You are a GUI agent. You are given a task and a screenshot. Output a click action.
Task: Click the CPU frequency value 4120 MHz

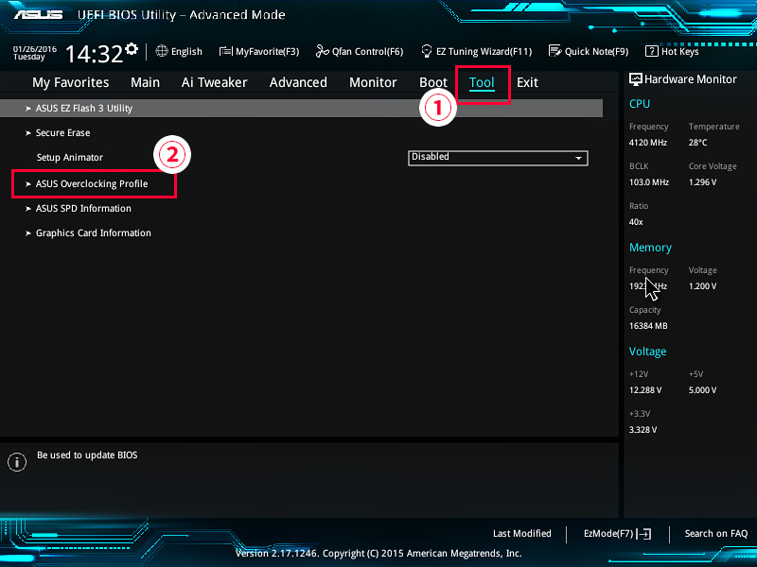[x=648, y=143]
